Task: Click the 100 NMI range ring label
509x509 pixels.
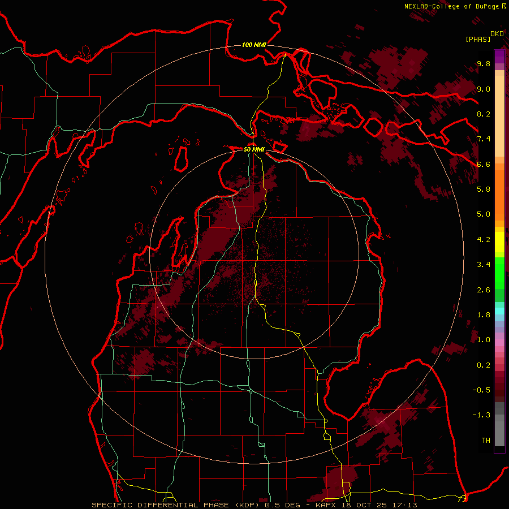Action: [x=254, y=45]
